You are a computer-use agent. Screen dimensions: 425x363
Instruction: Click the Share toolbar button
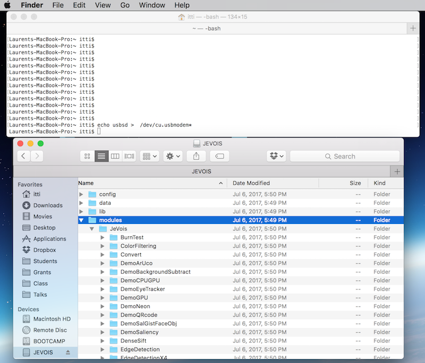[196, 156]
